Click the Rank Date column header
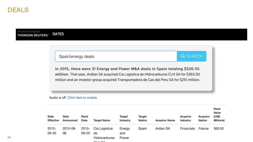253x142 pixels. coord(85,118)
